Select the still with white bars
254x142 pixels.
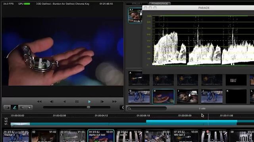click(x=236, y=80)
